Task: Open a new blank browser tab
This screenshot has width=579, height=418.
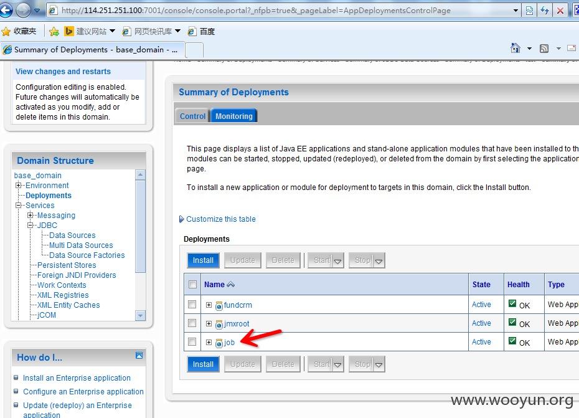Action: pyautogui.click(x=194, y=50)
